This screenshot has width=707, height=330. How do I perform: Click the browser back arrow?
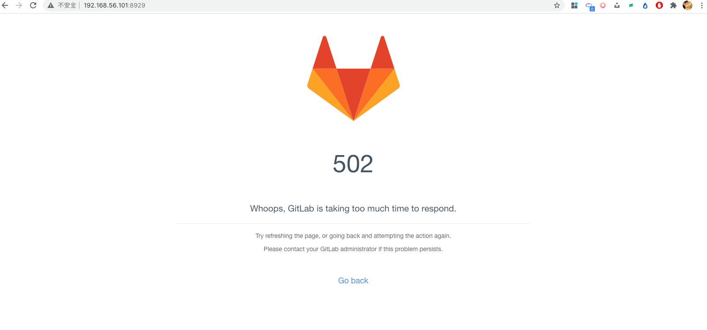[5, 5]
